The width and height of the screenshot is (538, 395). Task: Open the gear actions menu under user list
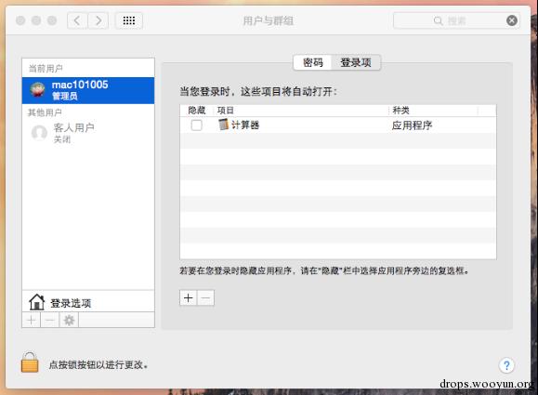click(x=69, y=321)
